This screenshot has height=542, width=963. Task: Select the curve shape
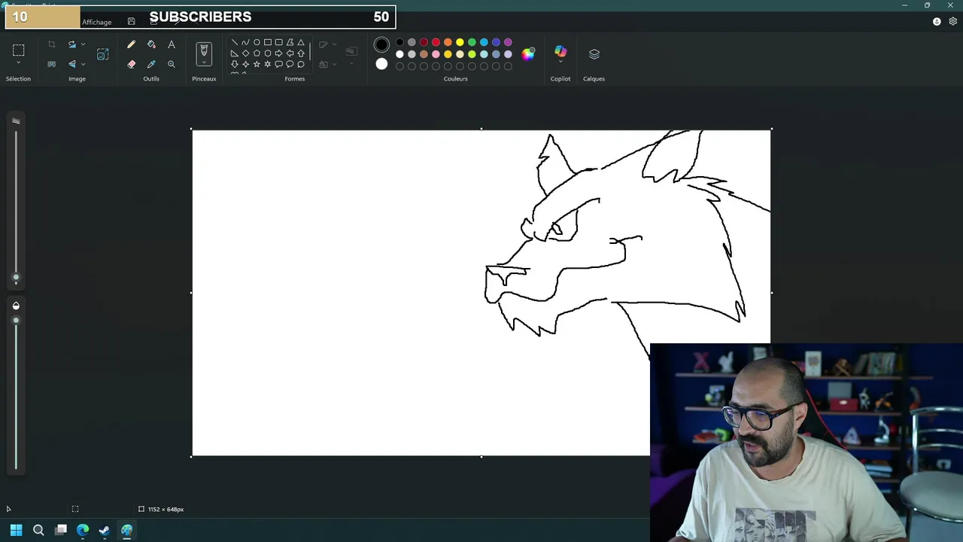tap(245, 42)
